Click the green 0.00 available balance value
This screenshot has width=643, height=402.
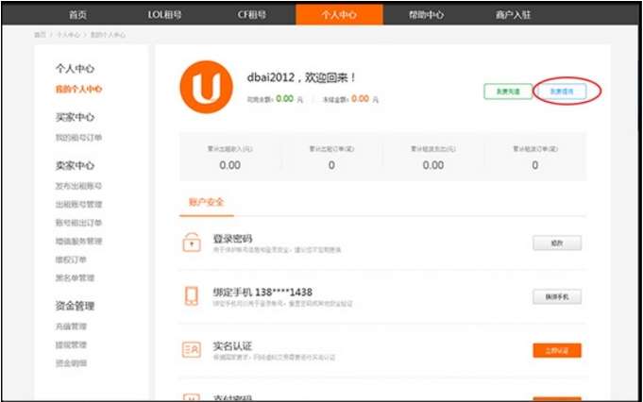pos(284,99)
